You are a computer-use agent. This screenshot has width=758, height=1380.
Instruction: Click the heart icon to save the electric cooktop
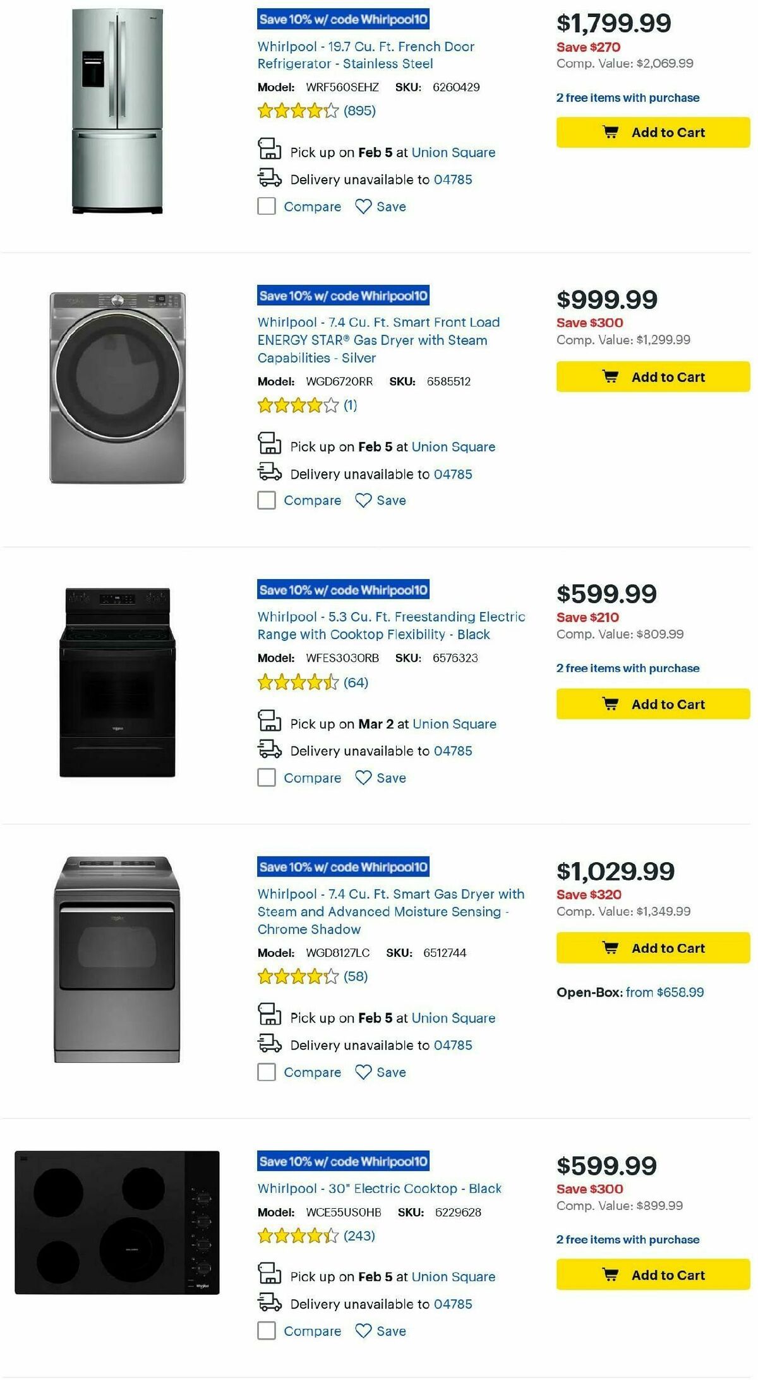tap(363, 1330)
